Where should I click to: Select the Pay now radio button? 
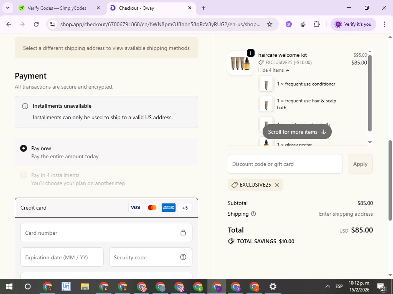(x=24, y=148)
